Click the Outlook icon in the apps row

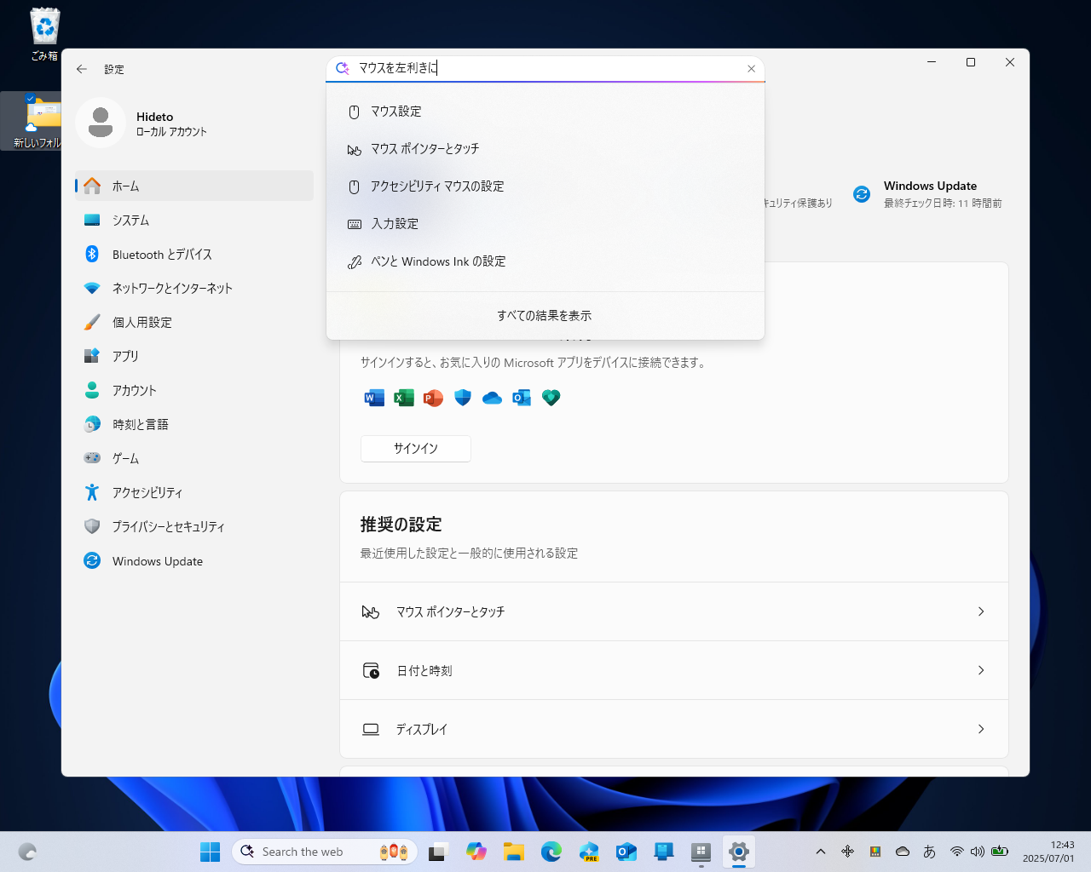coord(521,398)
